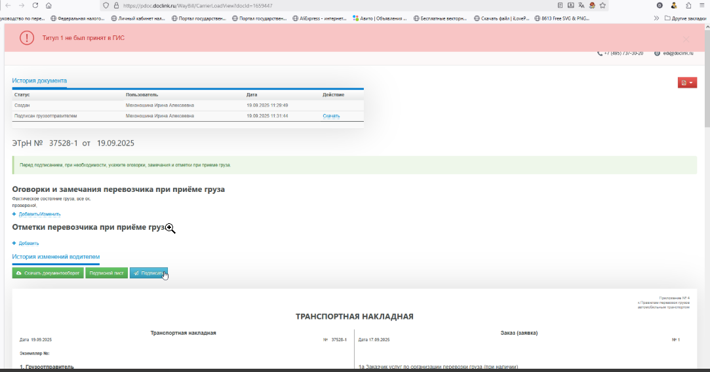Viewport: 710px width, 372px height.
Task: Click the translate page icon
Action: (582, 5)
